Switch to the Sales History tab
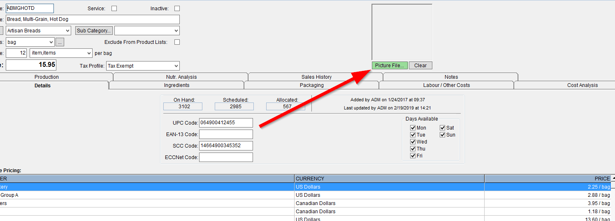The height and width of the screenshot is (221, 615). (x=316, y=77)
